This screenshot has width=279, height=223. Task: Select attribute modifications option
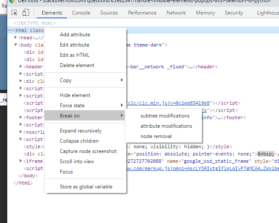coord(166,126)
